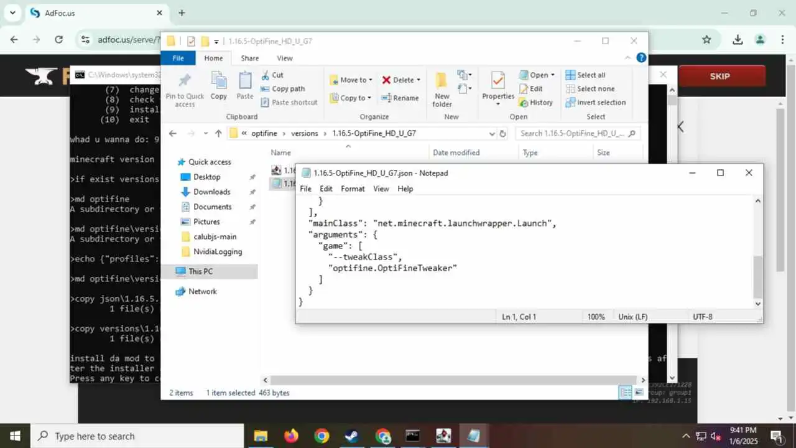Image resolution: width=796 pixels, height=448 pixels.
Task: Click Type here to search box
Action: 137,436
